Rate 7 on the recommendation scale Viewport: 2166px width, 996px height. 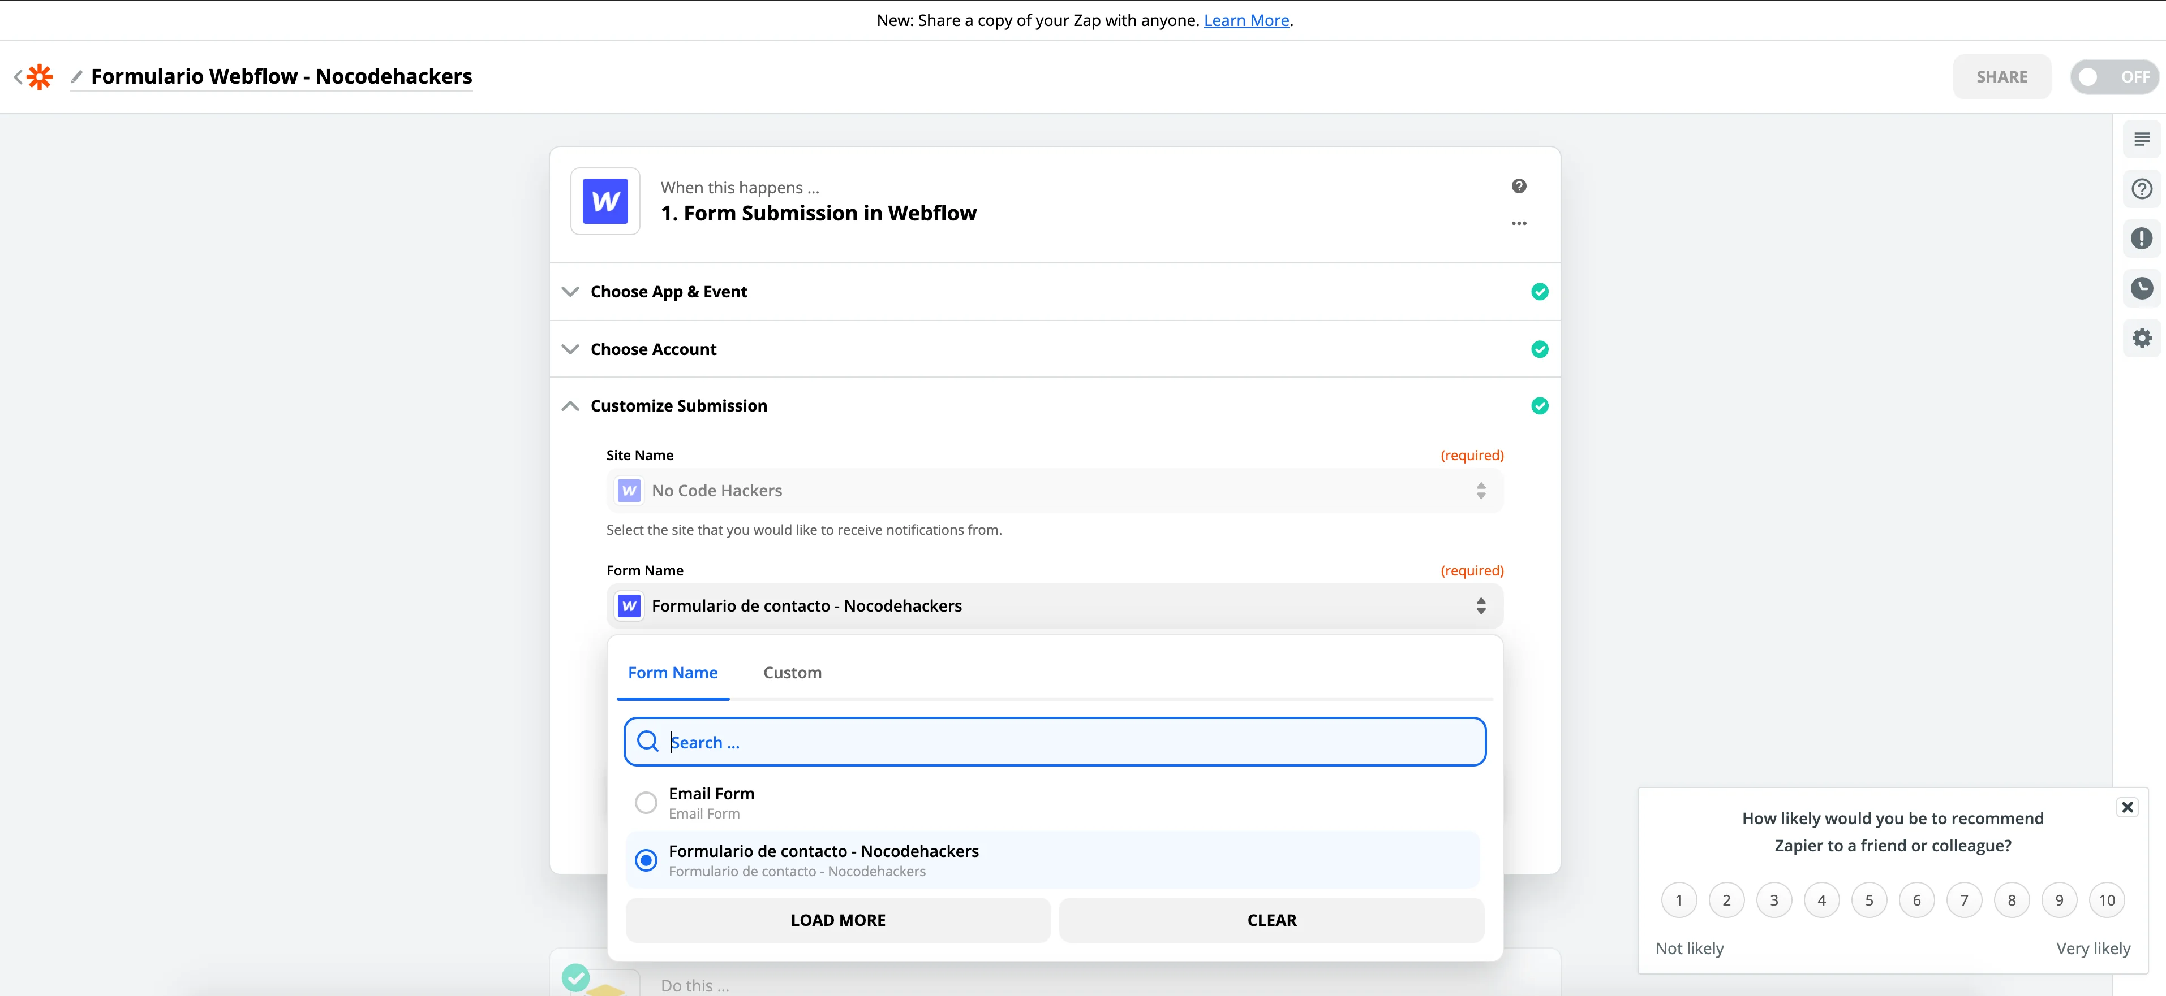pyautogui.click(x=1963, y=900)
